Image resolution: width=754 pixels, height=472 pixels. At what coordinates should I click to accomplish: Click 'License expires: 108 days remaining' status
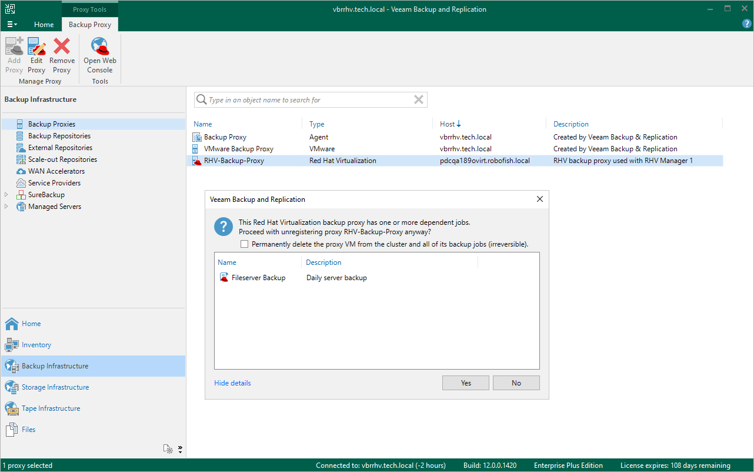[675, 466]
